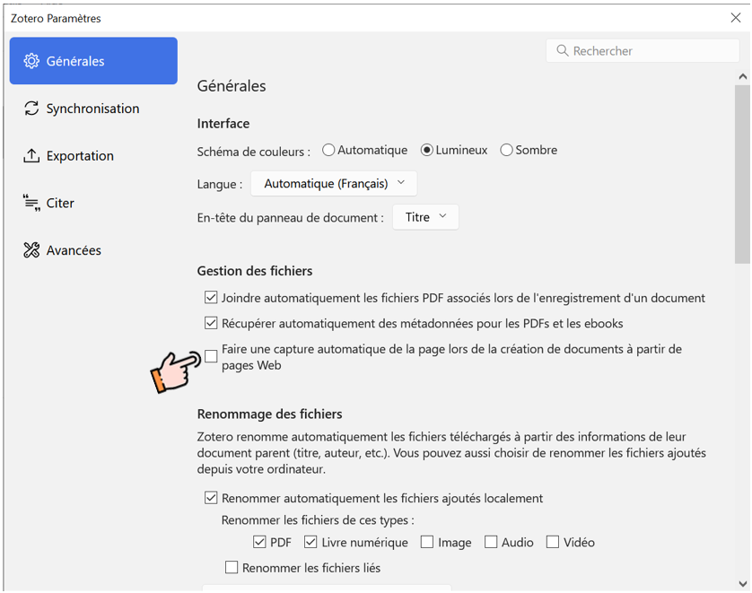
Task: Uncheck Renommer automatiquement les fichiers ajoutés localement
Action: tap(211, 498)
